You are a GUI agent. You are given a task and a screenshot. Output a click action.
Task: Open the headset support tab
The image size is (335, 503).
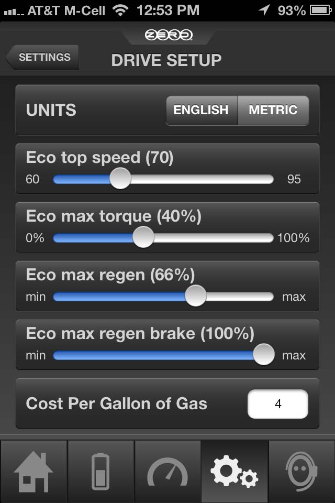301,471
